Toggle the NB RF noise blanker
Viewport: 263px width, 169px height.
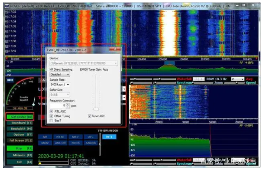tap(60, 137)
